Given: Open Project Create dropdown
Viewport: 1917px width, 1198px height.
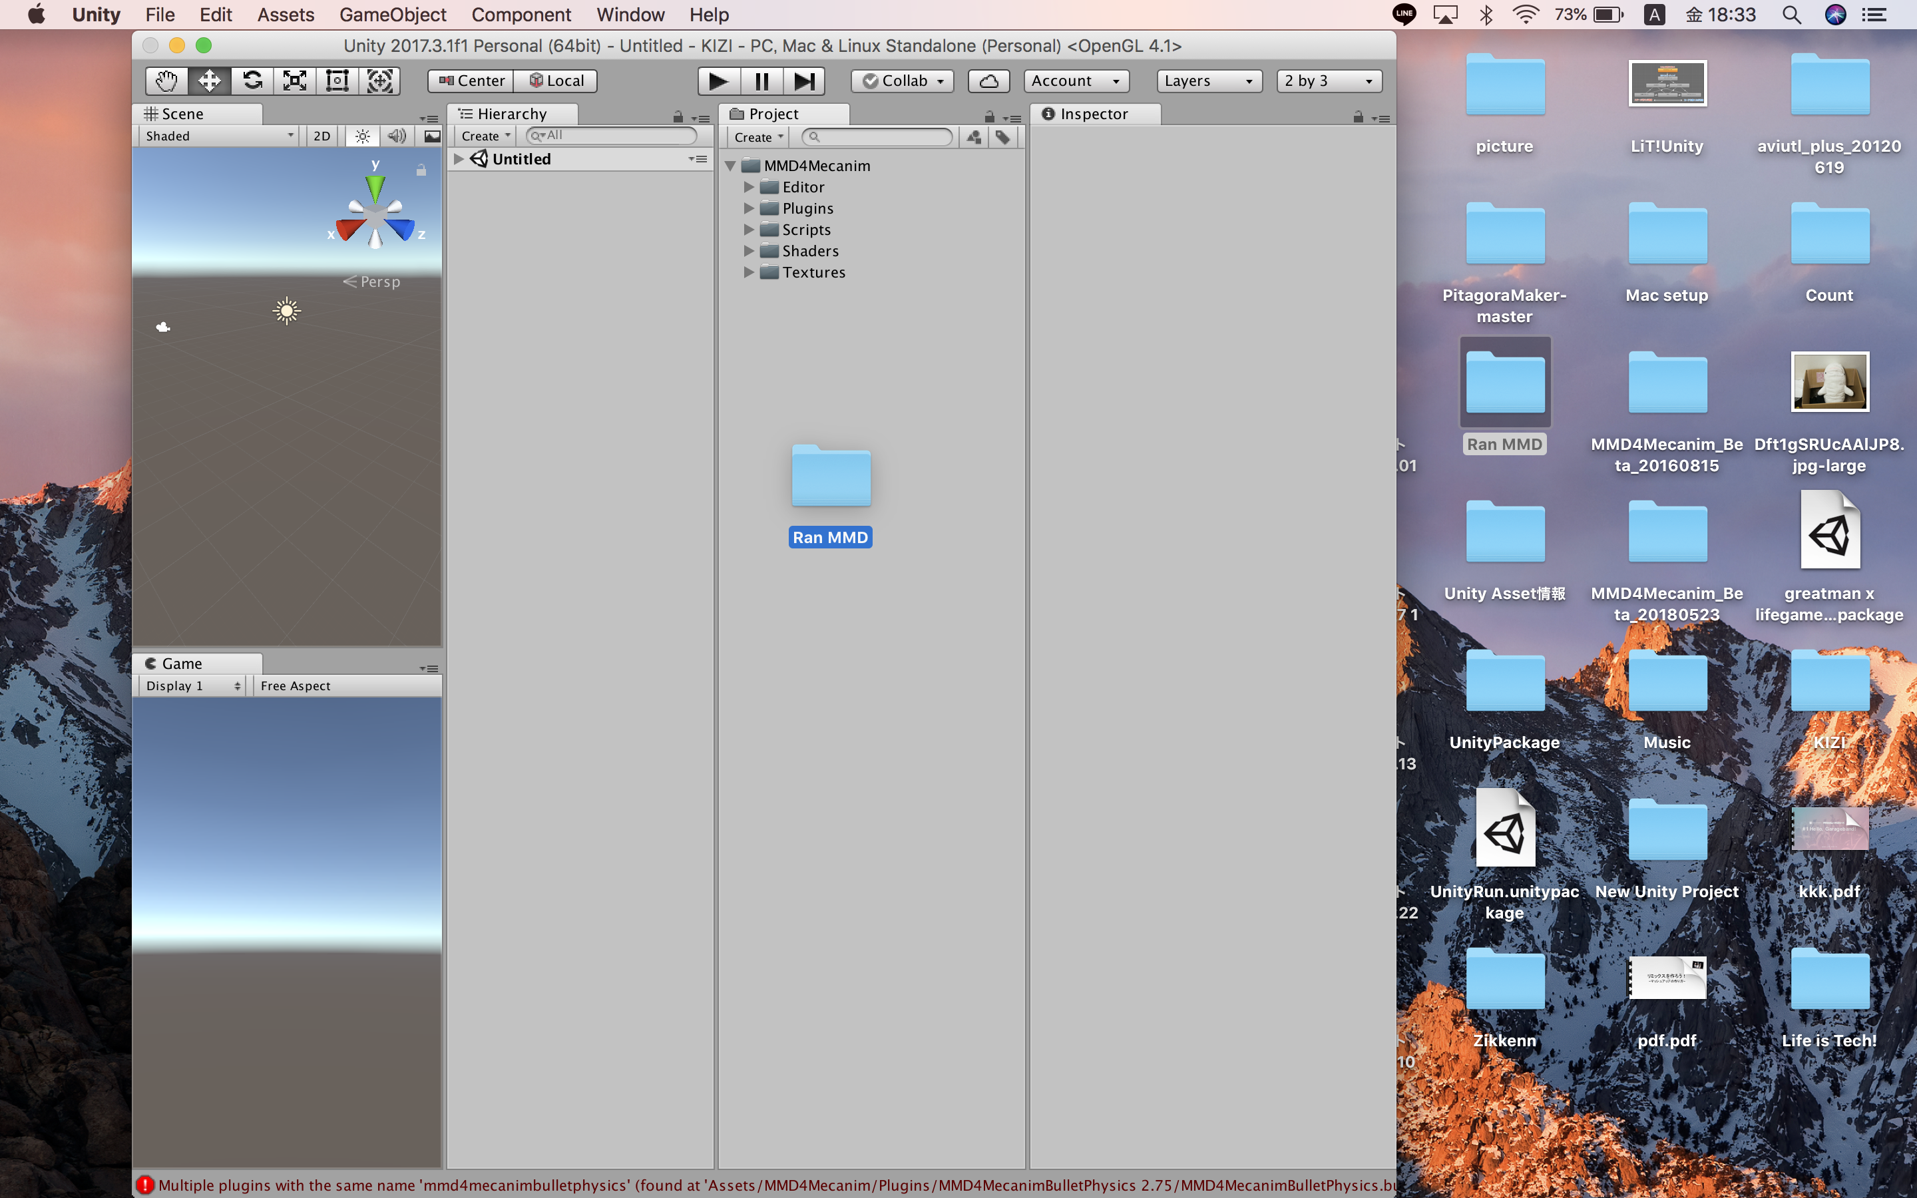Looking at the screenshot, I should coord(758,137).
